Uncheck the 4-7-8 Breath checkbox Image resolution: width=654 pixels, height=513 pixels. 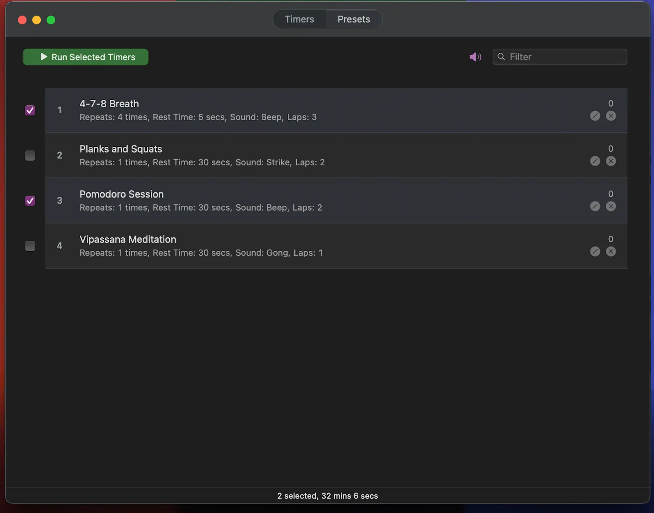pos(30,110)
